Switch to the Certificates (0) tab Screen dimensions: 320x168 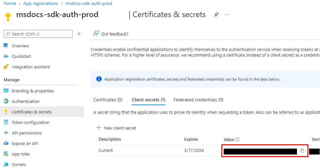tap(108, 100)
